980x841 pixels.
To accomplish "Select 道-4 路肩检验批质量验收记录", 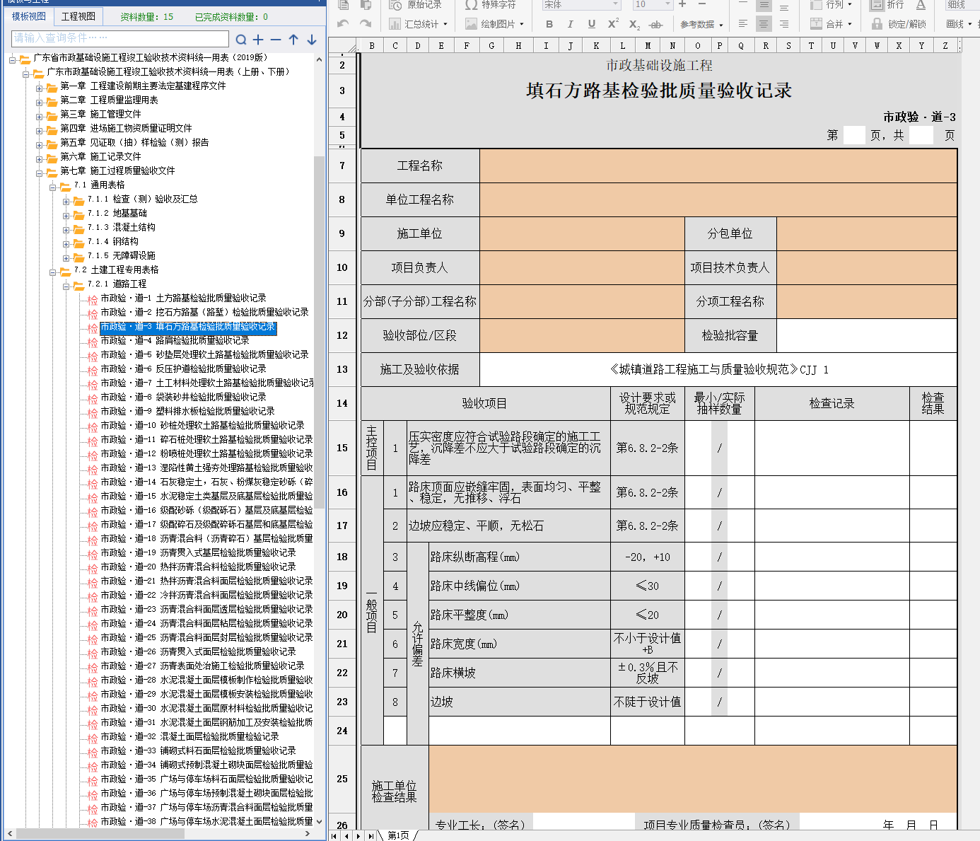I will coord(175,340).
